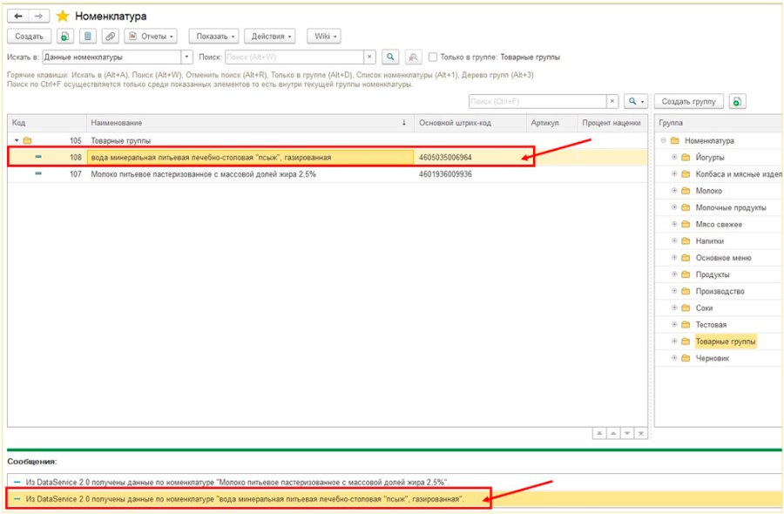
Task: Select the Товарные группы group in the tree
Action: point(726,342)
